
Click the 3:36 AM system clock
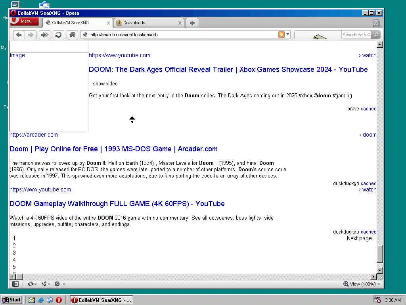393,300
